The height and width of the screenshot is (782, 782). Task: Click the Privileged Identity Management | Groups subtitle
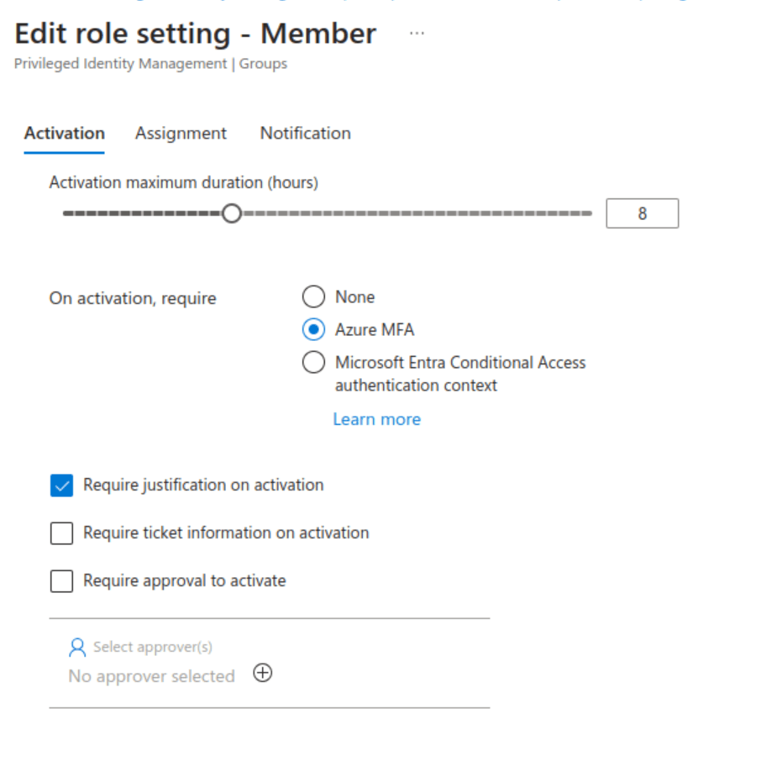[x=150, y=64]
